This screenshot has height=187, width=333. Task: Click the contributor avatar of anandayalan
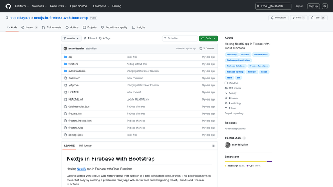click(x=227, y=145)
